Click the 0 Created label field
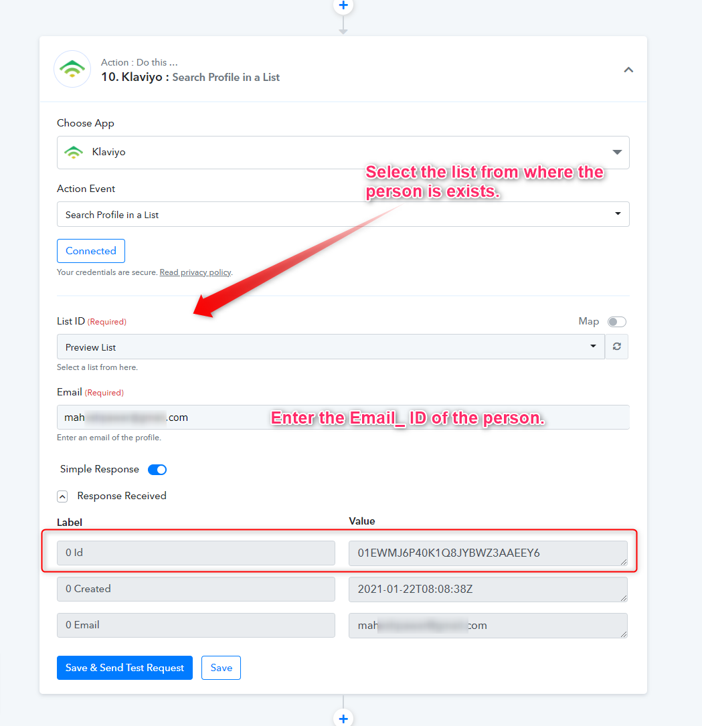The image size is (702, 726). tap(196, 589)
